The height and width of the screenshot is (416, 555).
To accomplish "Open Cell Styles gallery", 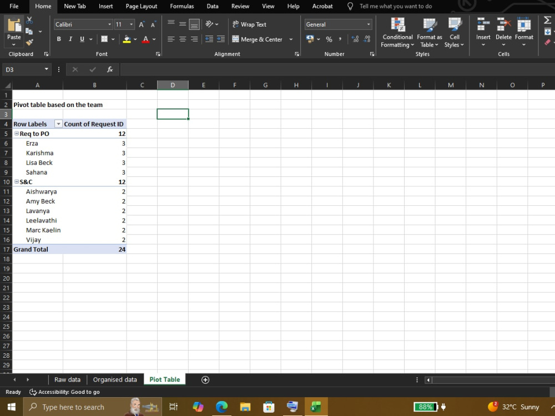I will [x=454, y=33].
